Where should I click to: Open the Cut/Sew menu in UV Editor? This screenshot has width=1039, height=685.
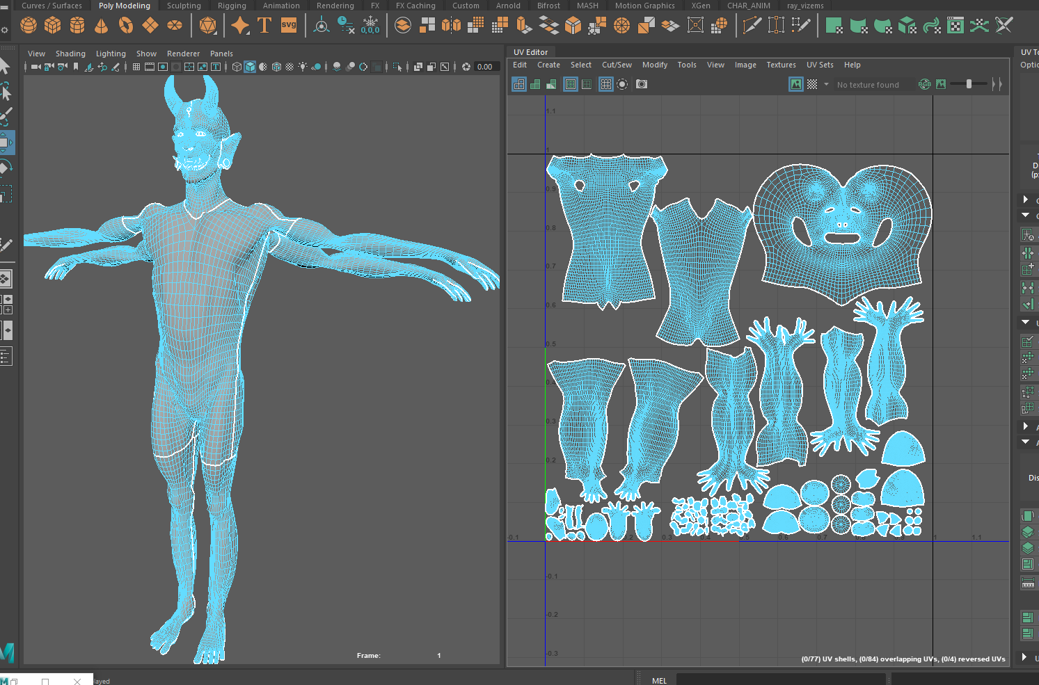coord(617,65)
